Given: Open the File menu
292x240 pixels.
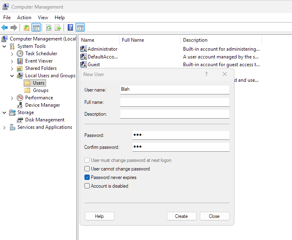Looking at the screenshot, I should pyautogui.click(x=7, y=18).
